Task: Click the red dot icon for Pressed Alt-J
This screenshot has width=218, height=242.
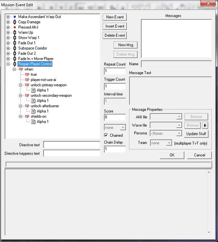Action: pyautogui.click(x=15, y=27)
